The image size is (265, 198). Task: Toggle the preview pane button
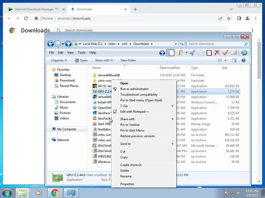pos(234,60)
